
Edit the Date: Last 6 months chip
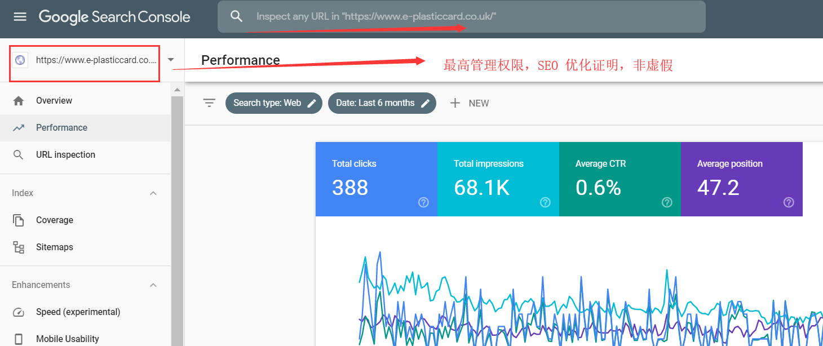point(382,103)
